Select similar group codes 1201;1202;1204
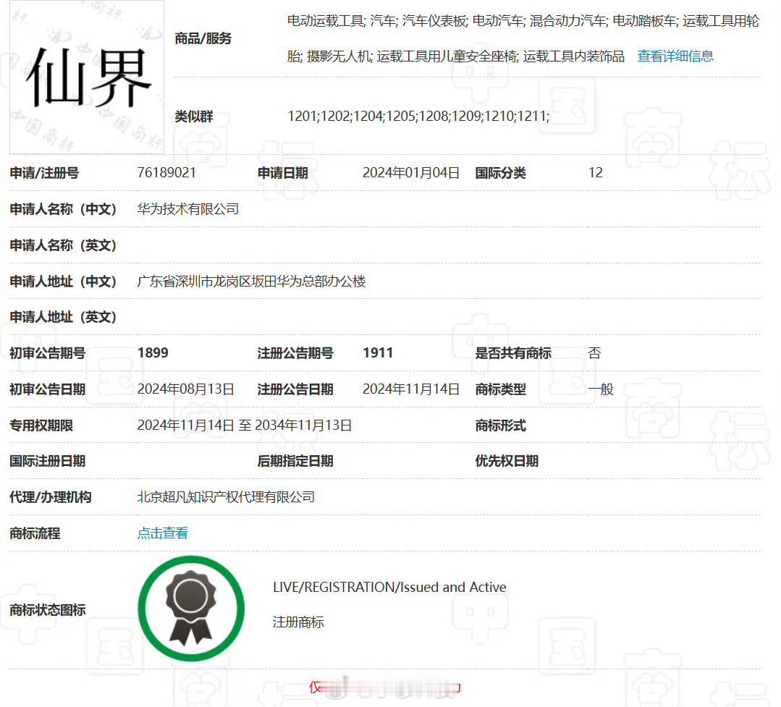This screenshot has height=707, width=781. point(336,116)
